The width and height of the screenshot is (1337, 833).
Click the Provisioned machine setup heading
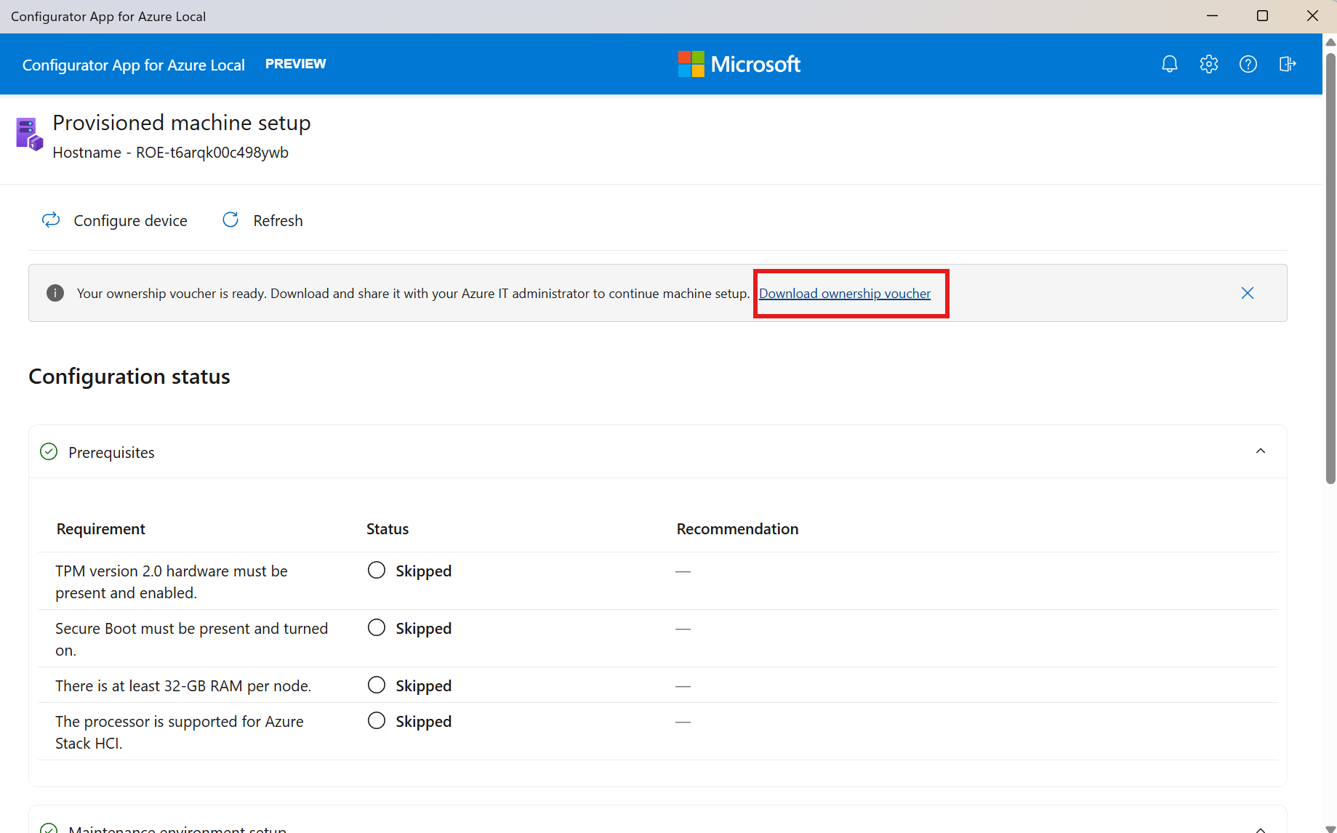182,123
